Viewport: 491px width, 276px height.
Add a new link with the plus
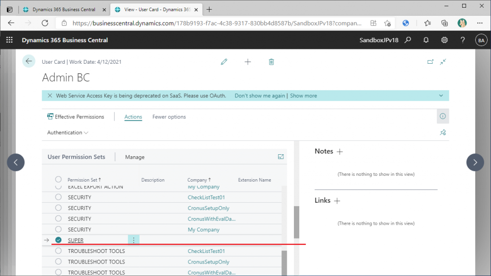coord(337,201)
